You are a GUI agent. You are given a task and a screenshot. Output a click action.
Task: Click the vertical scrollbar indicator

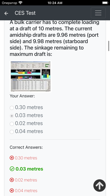[x=109, y=46]
